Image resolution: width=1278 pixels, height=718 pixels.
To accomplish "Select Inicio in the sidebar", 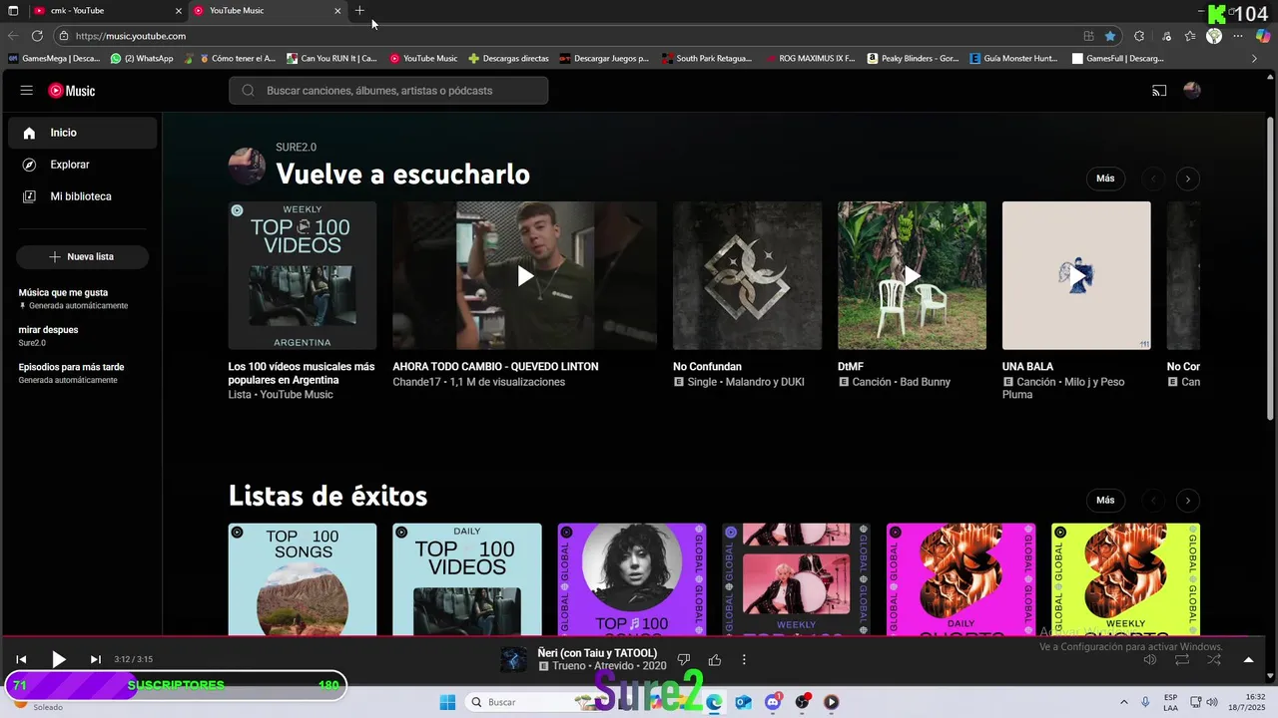I will pos(82,133).
